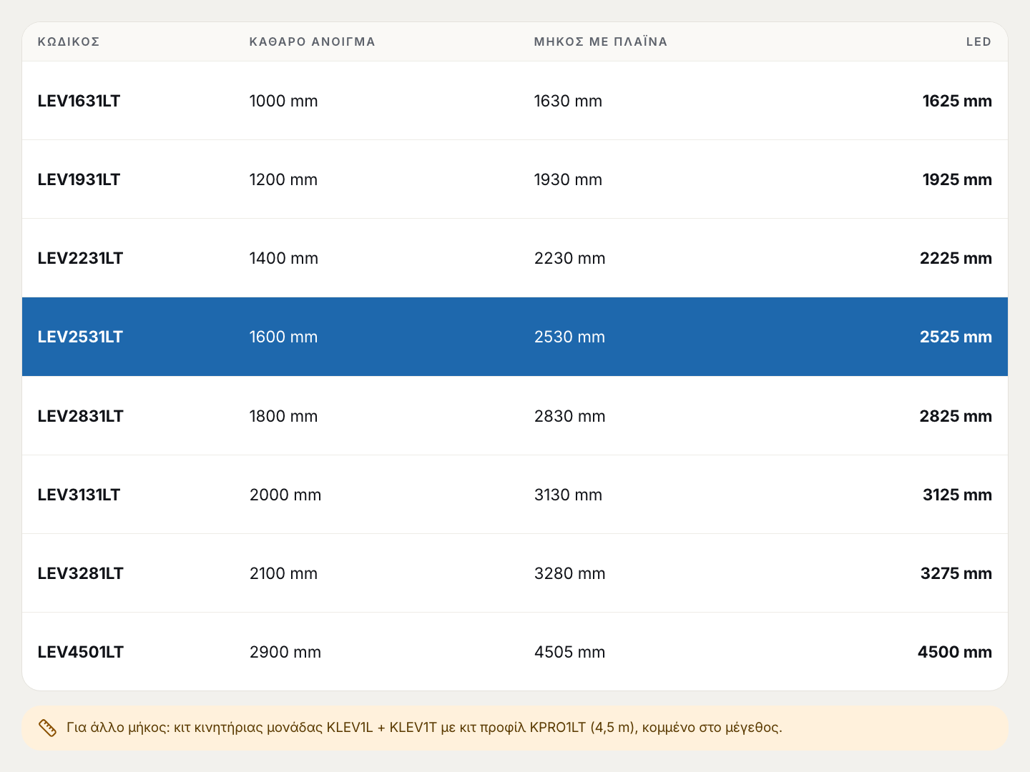The image size is (1030, 772).
Task: Select product code LEV4501LT
Action: 80,652
